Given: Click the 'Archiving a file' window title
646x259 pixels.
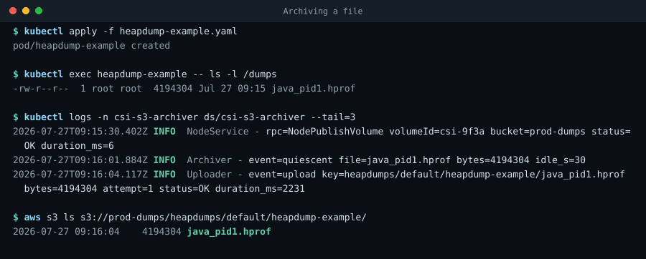Looking at the screenshot, I should pos(322,11).
